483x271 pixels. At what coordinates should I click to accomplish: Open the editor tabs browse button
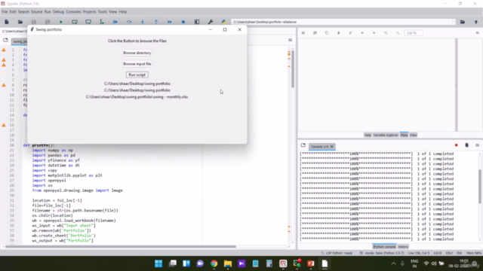pos(5,40)
